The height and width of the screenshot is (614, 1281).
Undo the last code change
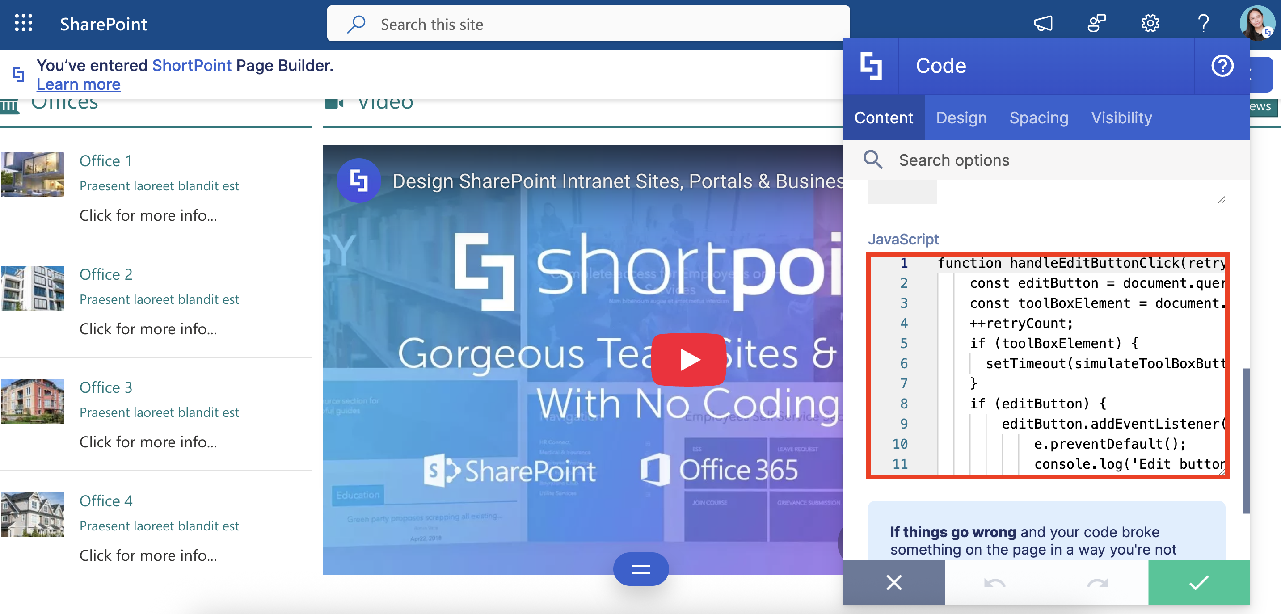pyautogui.click(x=994, y=582)
